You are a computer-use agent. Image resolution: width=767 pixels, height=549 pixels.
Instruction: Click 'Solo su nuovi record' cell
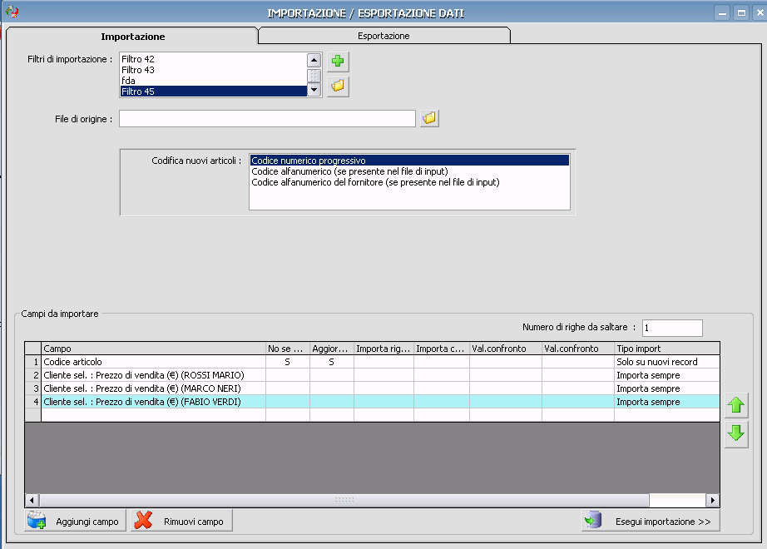666,362
